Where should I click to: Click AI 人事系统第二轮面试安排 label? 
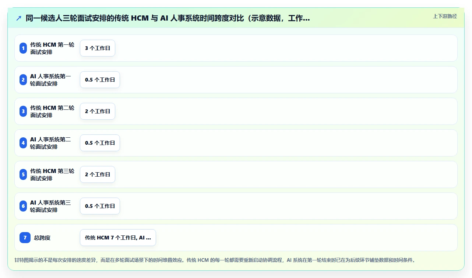(x=51, y=143)
